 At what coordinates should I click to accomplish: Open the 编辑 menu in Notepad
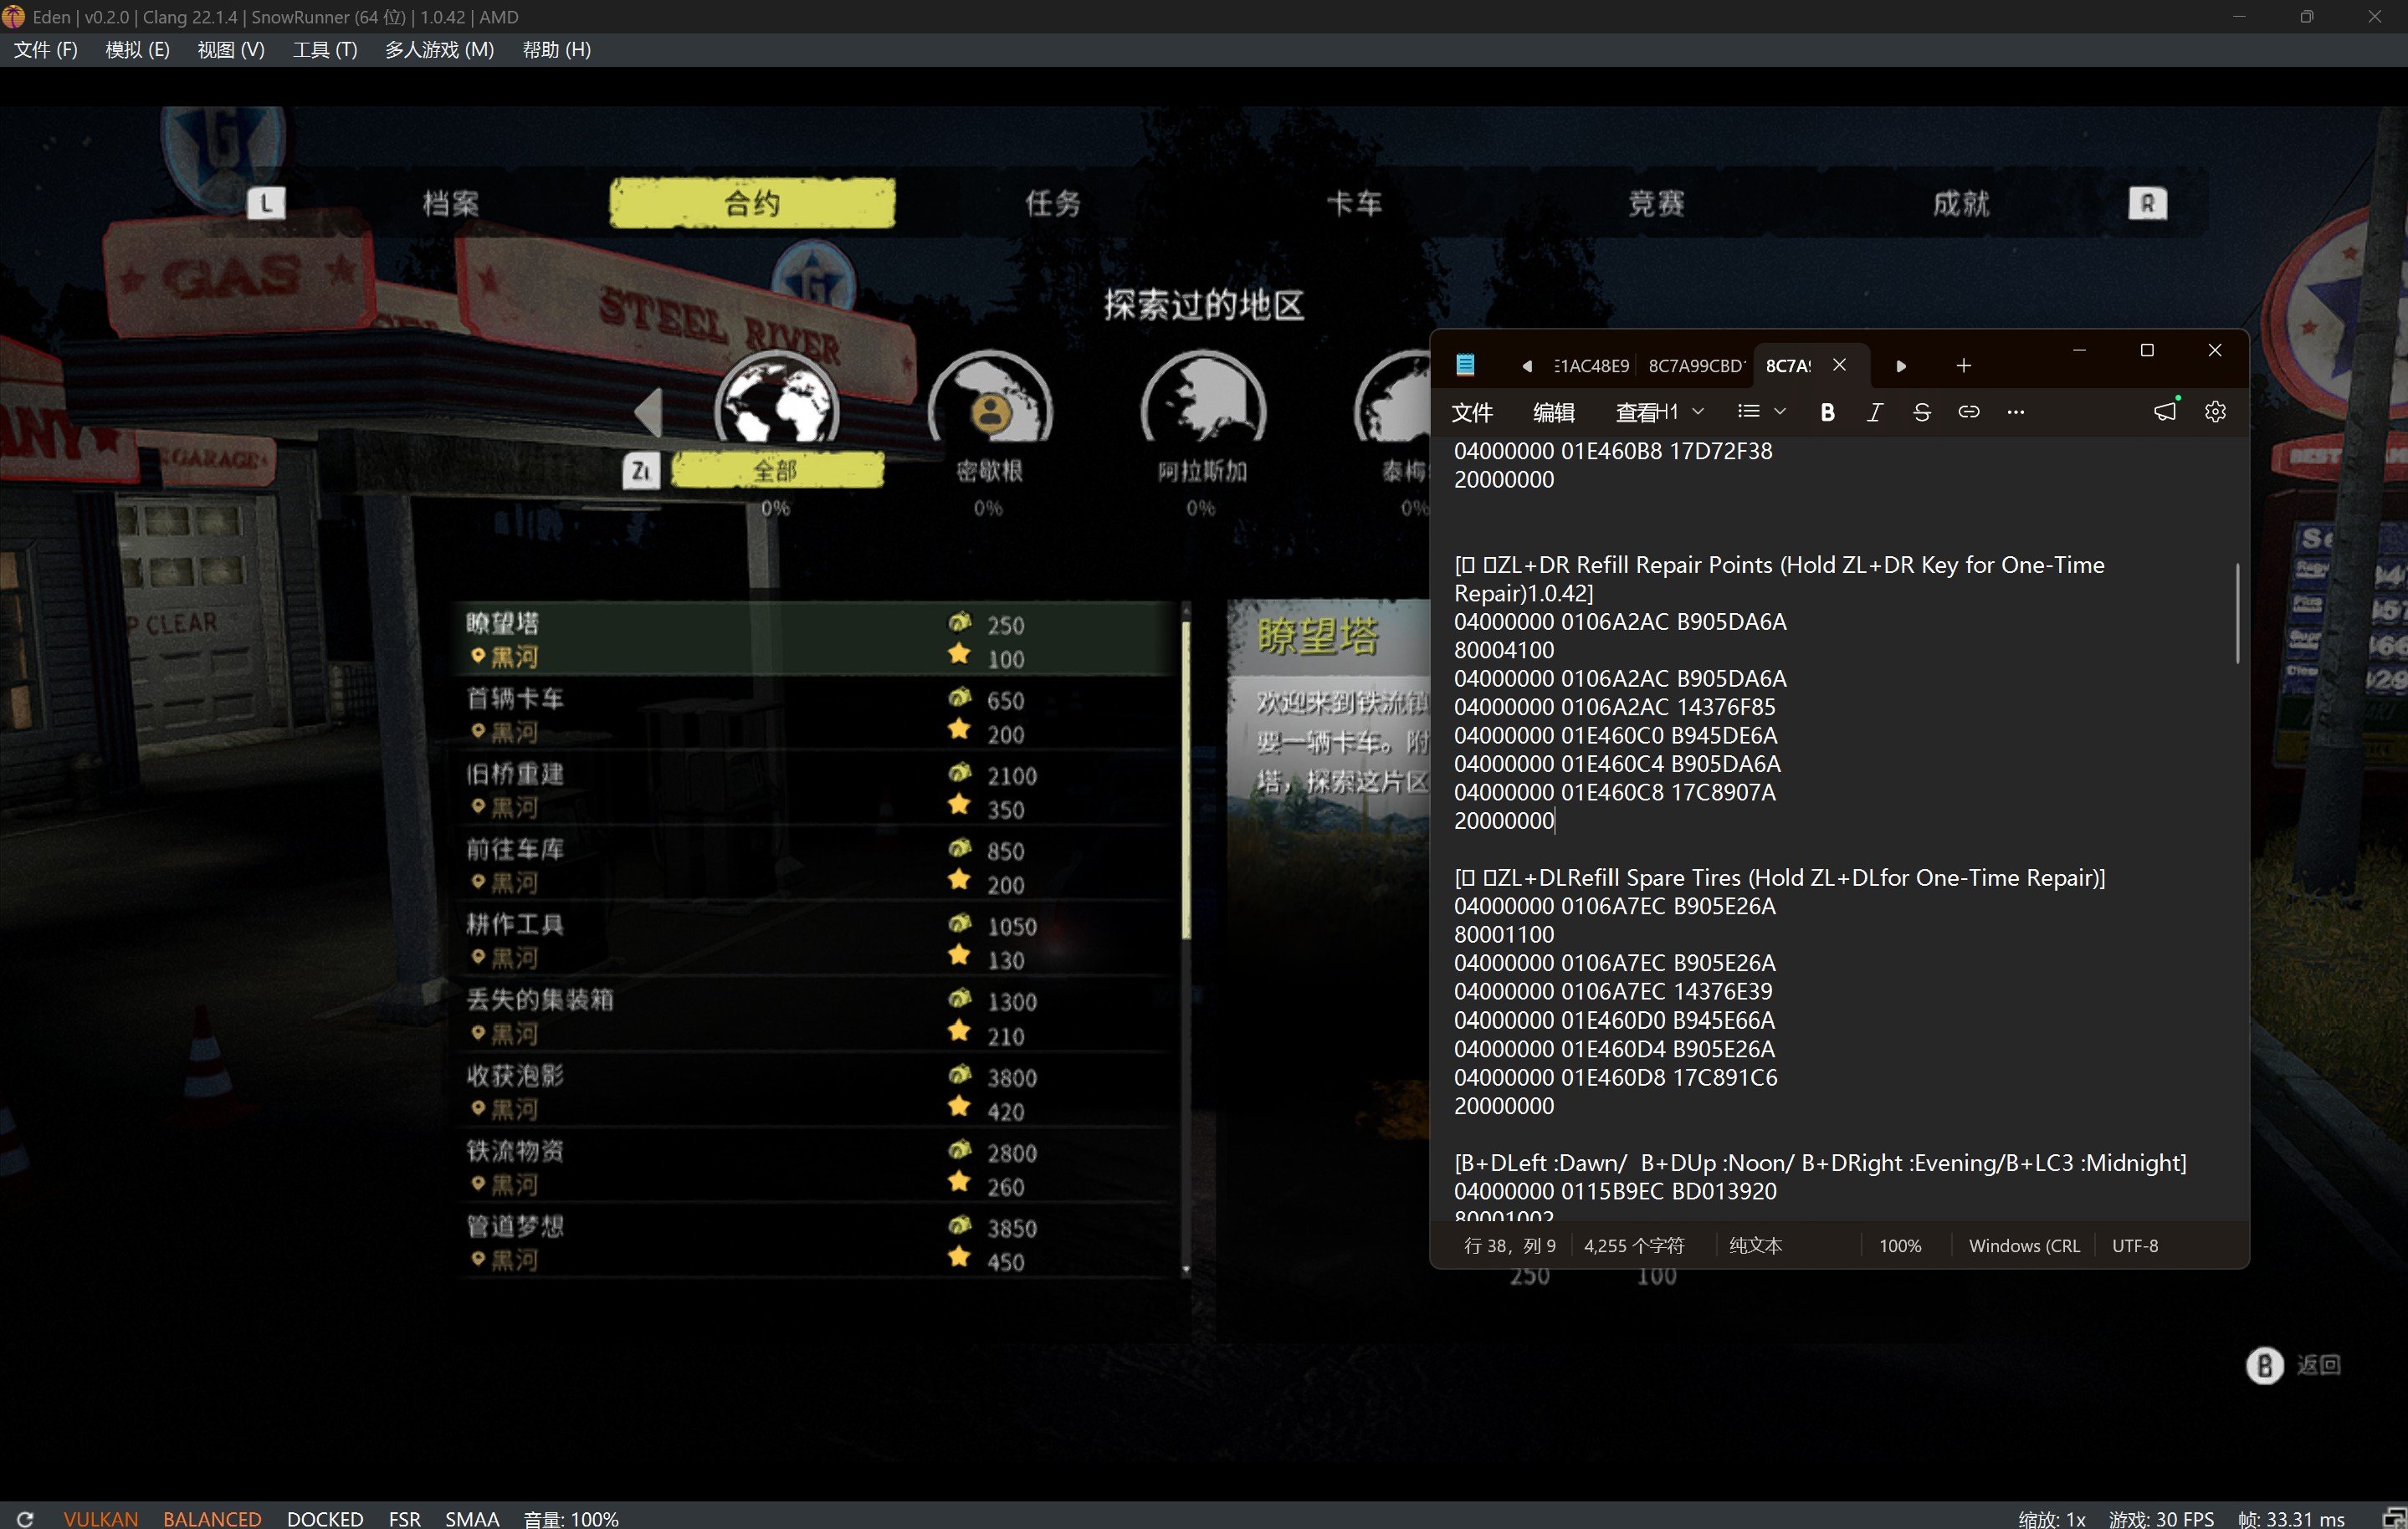pyautogui.click(x=1554, y=412)
